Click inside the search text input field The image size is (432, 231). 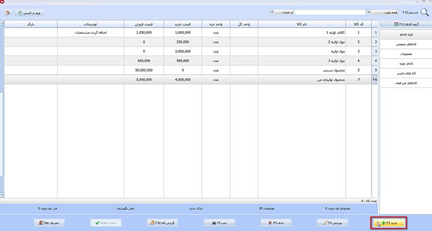(x=330, y=13)
